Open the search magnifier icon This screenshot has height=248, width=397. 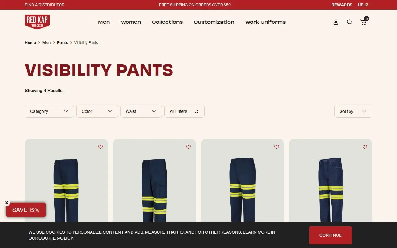pyautogui.click(x=350, y=22)
